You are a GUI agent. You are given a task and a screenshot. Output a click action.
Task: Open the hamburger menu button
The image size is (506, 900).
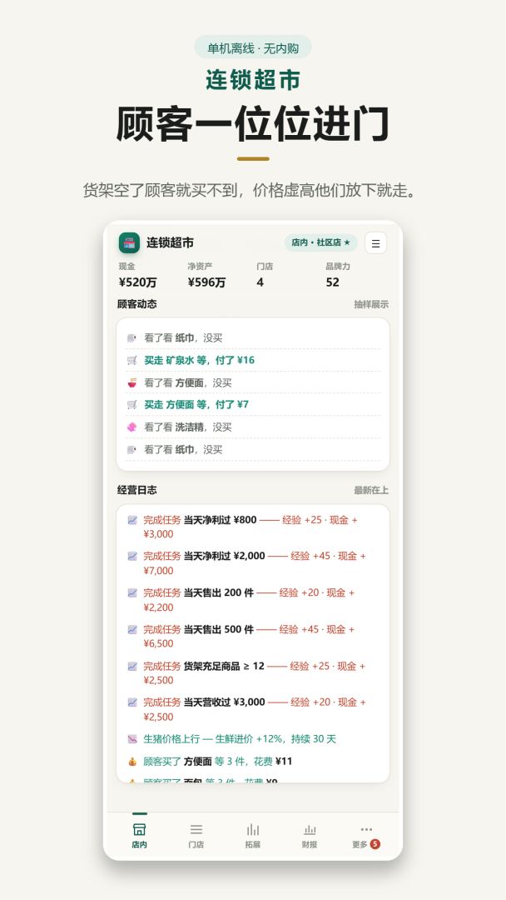tap(375, 242)
